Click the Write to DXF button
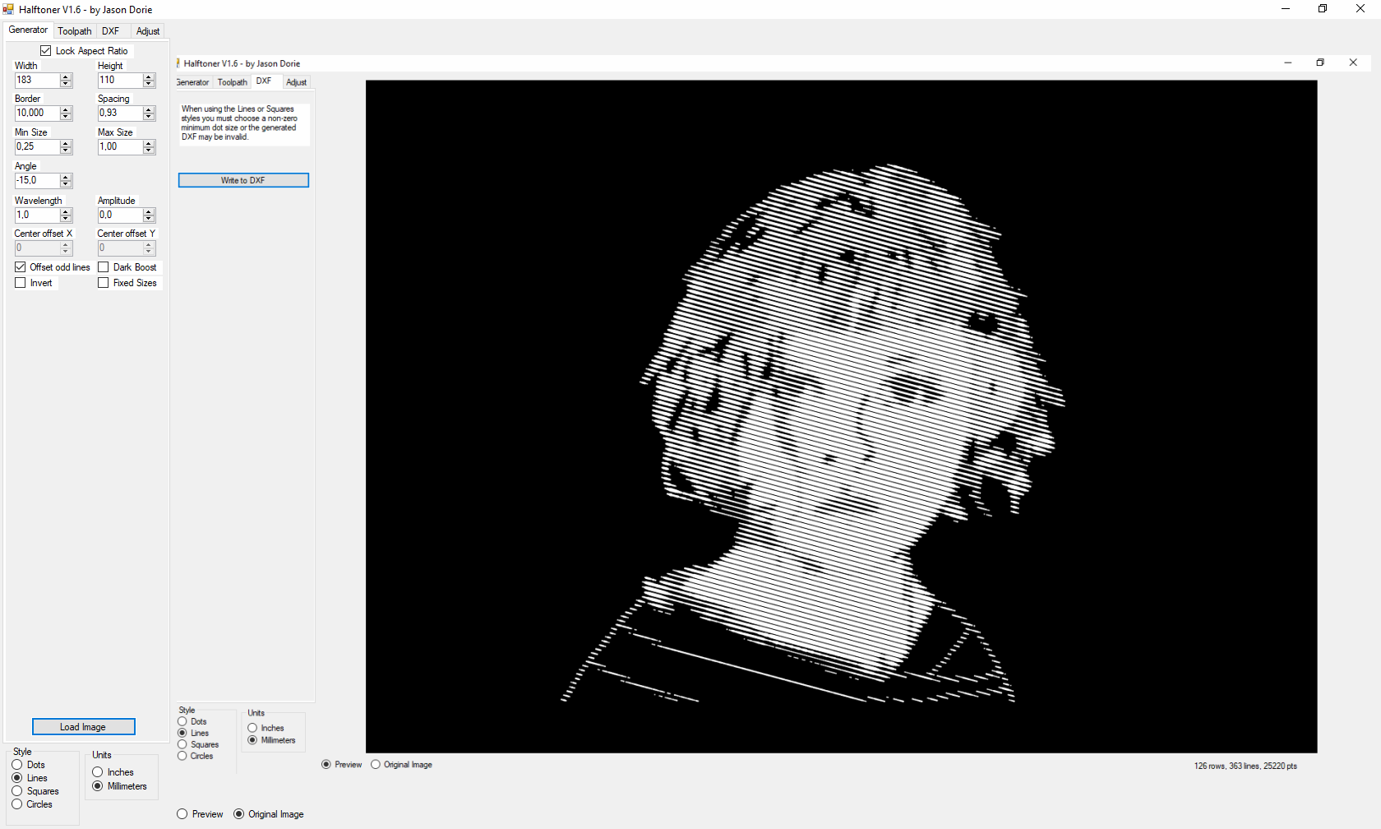This screenshot has height=829, width=1381. coord(243,180)
